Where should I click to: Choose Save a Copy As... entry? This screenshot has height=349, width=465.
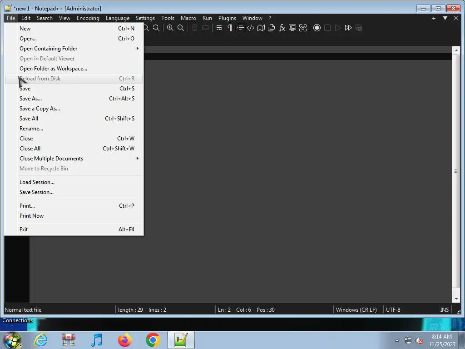pos(74,109)
